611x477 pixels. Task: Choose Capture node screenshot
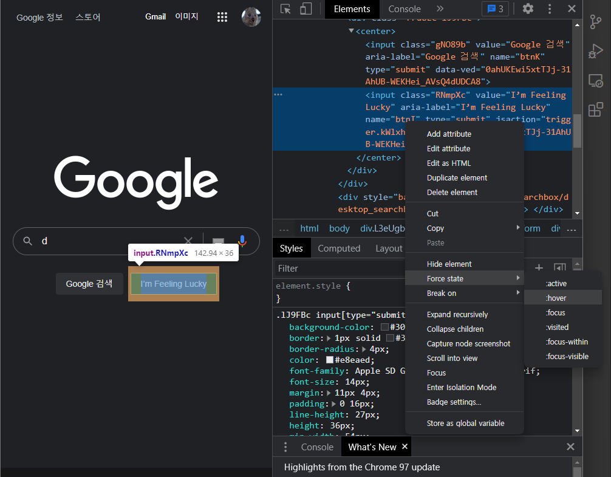(x=465, y=343)
